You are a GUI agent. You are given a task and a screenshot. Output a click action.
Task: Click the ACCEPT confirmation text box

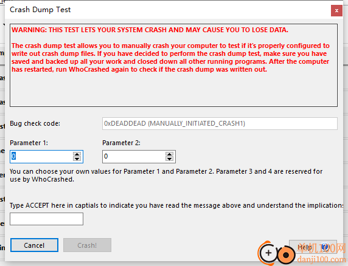46,219
